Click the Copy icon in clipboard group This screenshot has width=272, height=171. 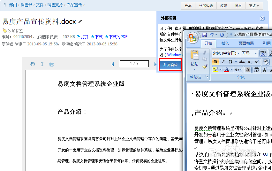click(x=205, y=59)
